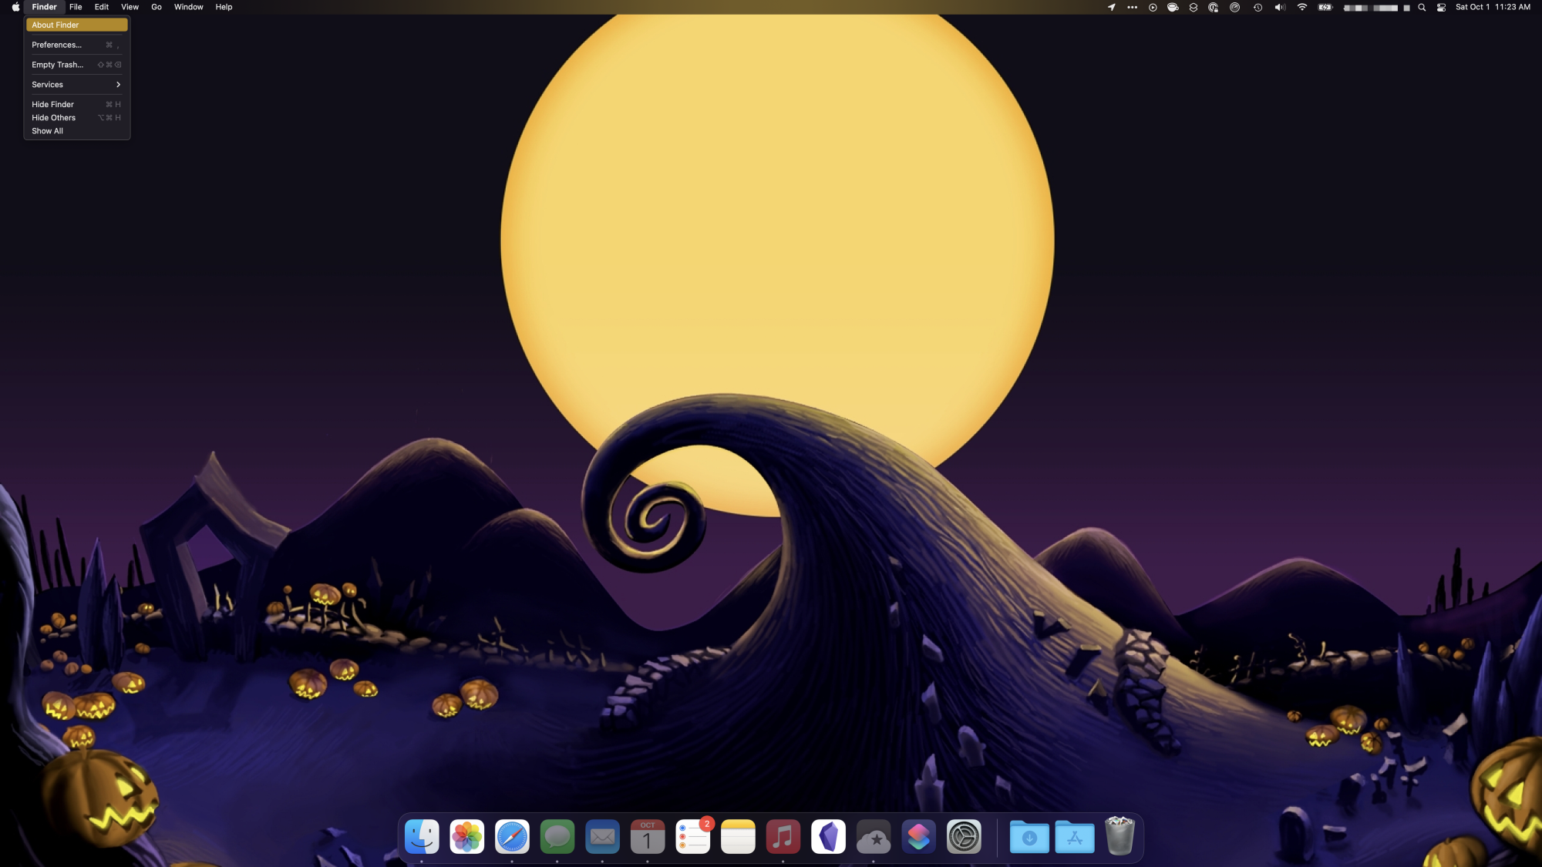Screen dimensions: 1542x867
Task: Open the Music app in Dock
Action: point(783,837)
